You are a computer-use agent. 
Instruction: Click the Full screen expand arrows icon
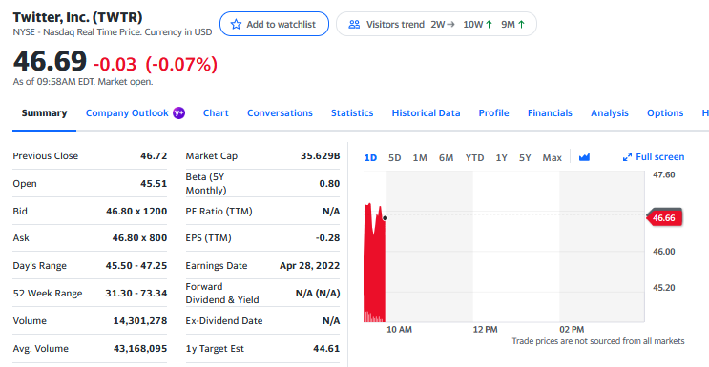(x=627, y=157)
